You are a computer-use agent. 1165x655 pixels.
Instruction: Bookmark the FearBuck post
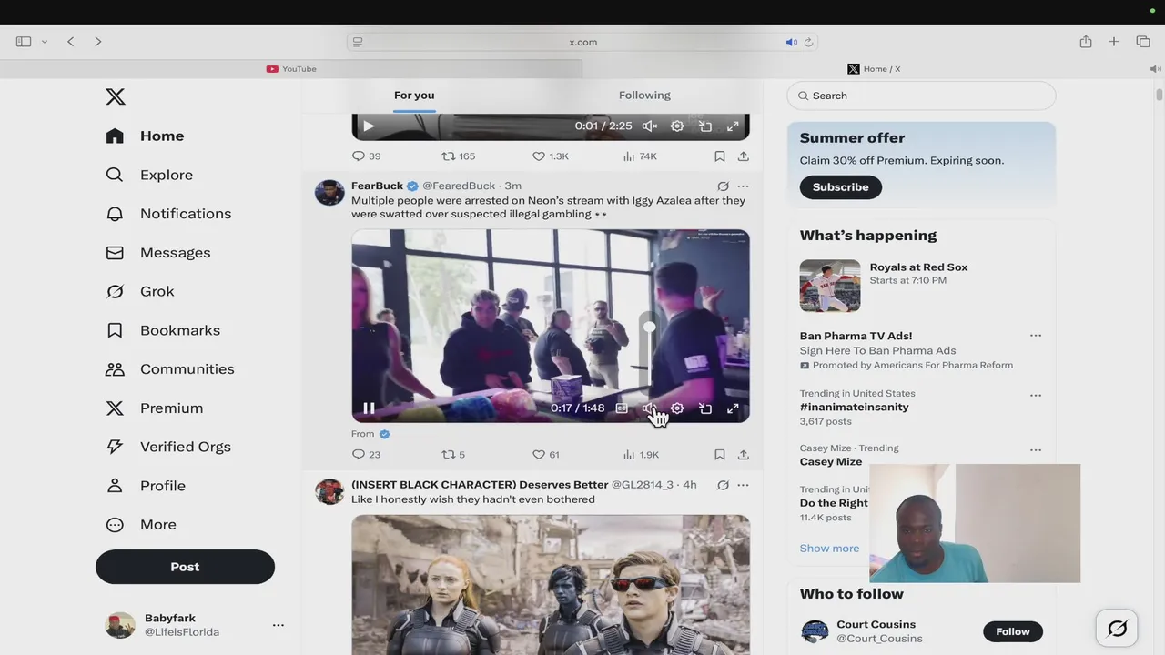pyautogui.click(x=720, y=455)
